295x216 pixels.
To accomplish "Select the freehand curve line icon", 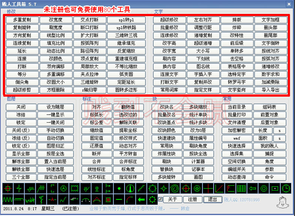I will (63, 199).
